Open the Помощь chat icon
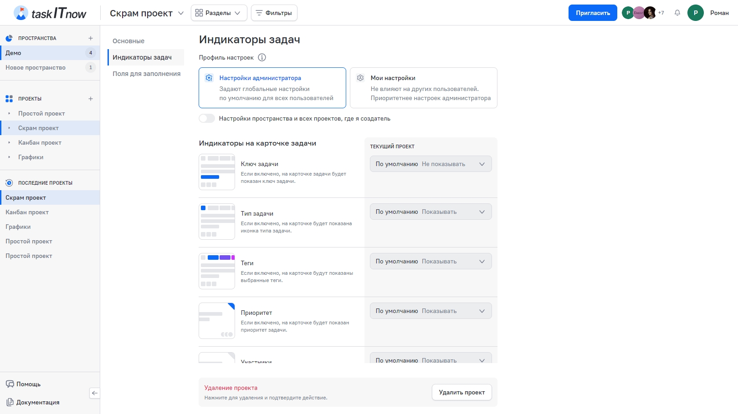The height and width of the screenshot is (414, 738). coord(10,384)
